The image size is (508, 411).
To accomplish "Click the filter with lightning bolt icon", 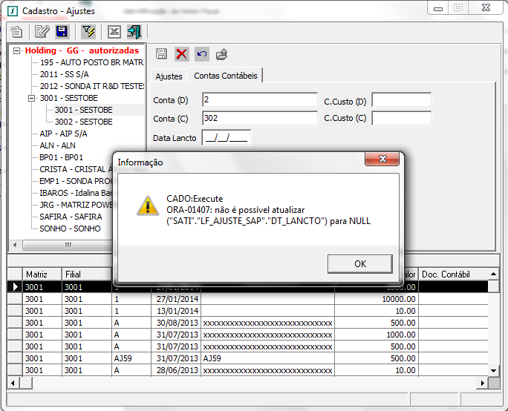I will [x=88, y=31].
